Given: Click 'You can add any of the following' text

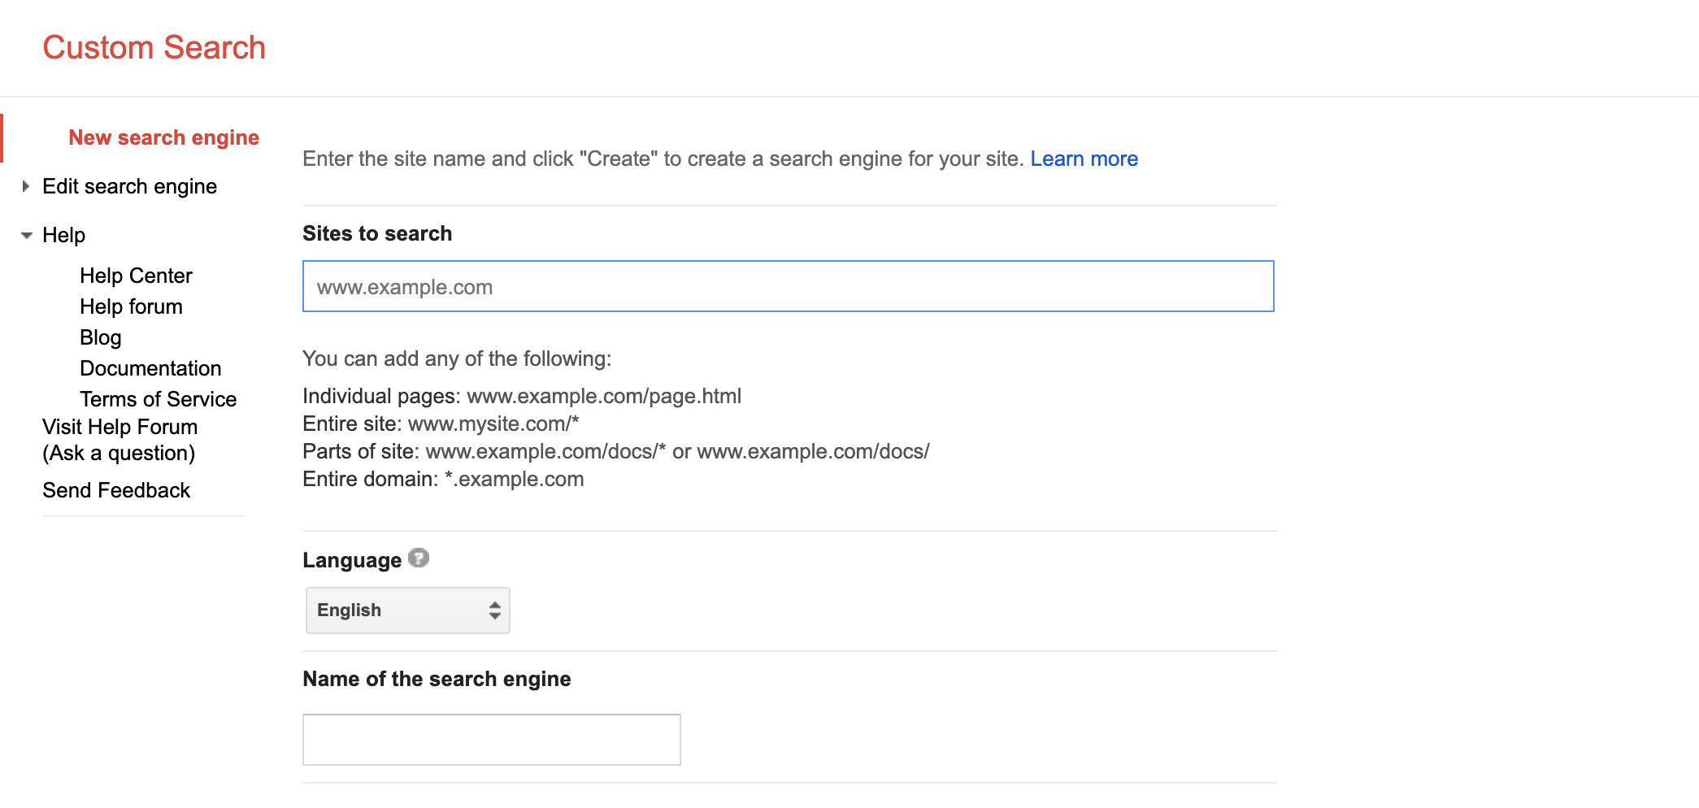Looking at the screenshot, I should [457, 358].
